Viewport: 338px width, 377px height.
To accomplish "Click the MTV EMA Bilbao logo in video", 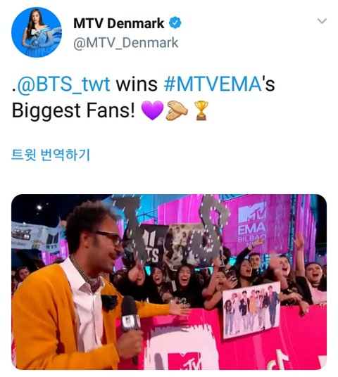I will tap(252, 224).
